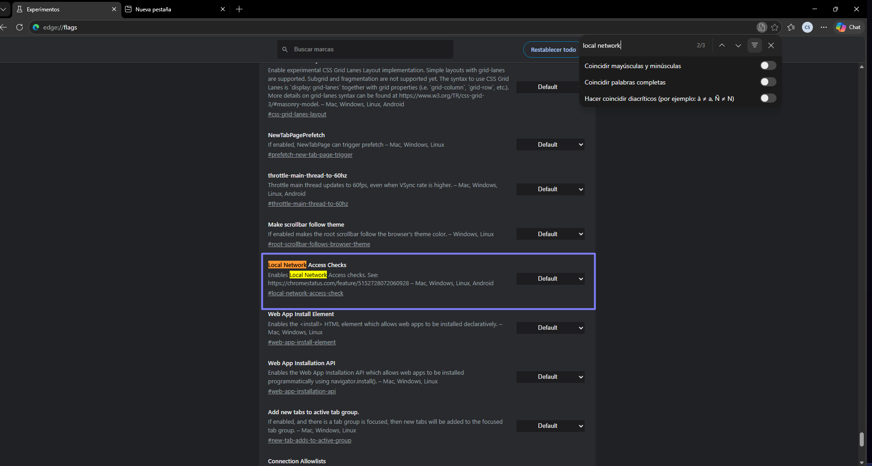Open Local Network Access Checks dropdown
The height and width of the screenshot is (466, 872).
(550, 279)
